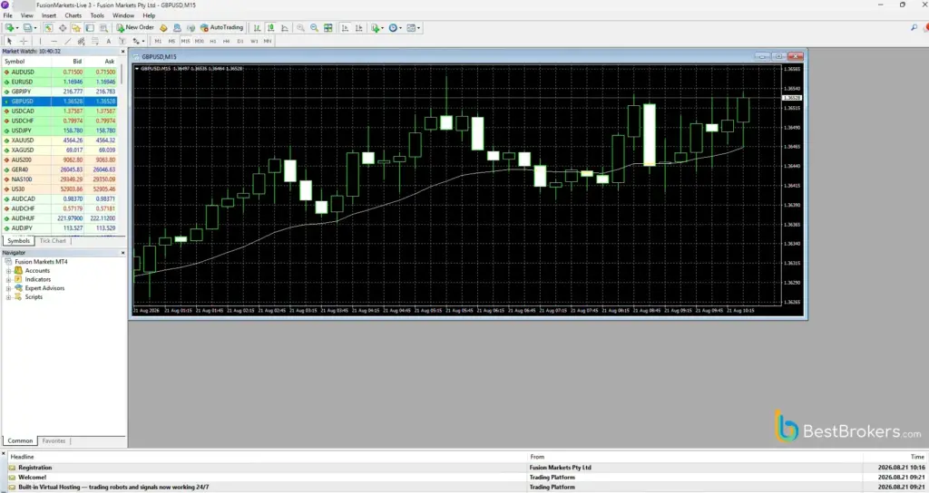The height and width of the screenshot is (493, 929).
Task: Select the Draw text tool
Action: pyautogui.click(x=109, y=41)
